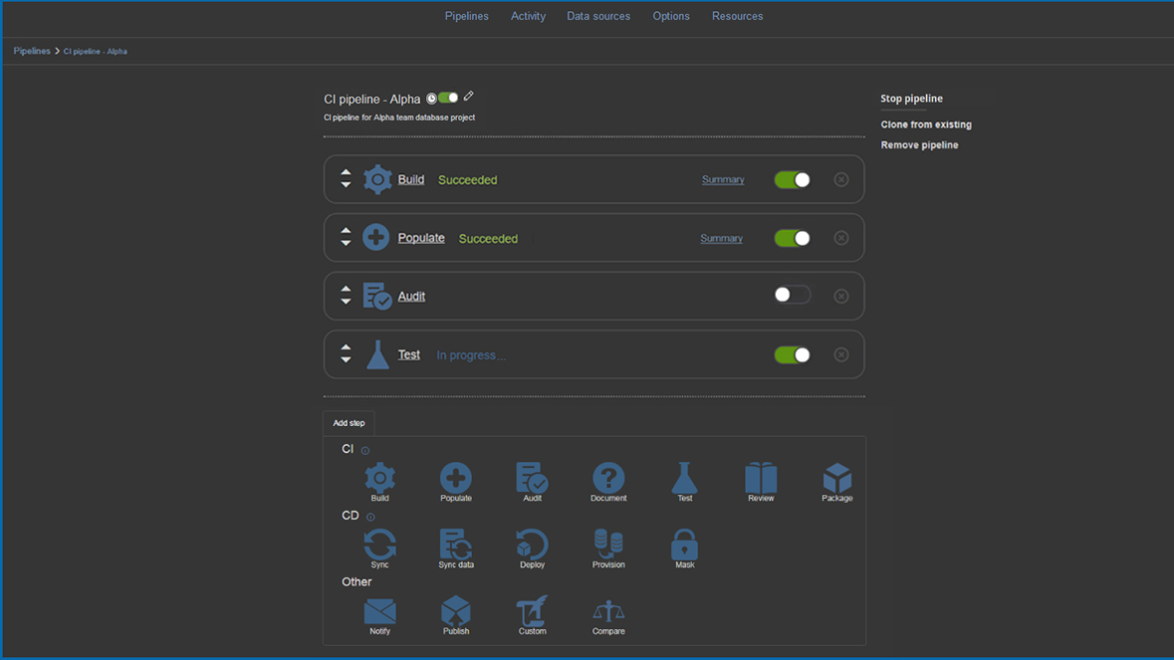Add a Package step from the CI icons

tap(836, 479)
